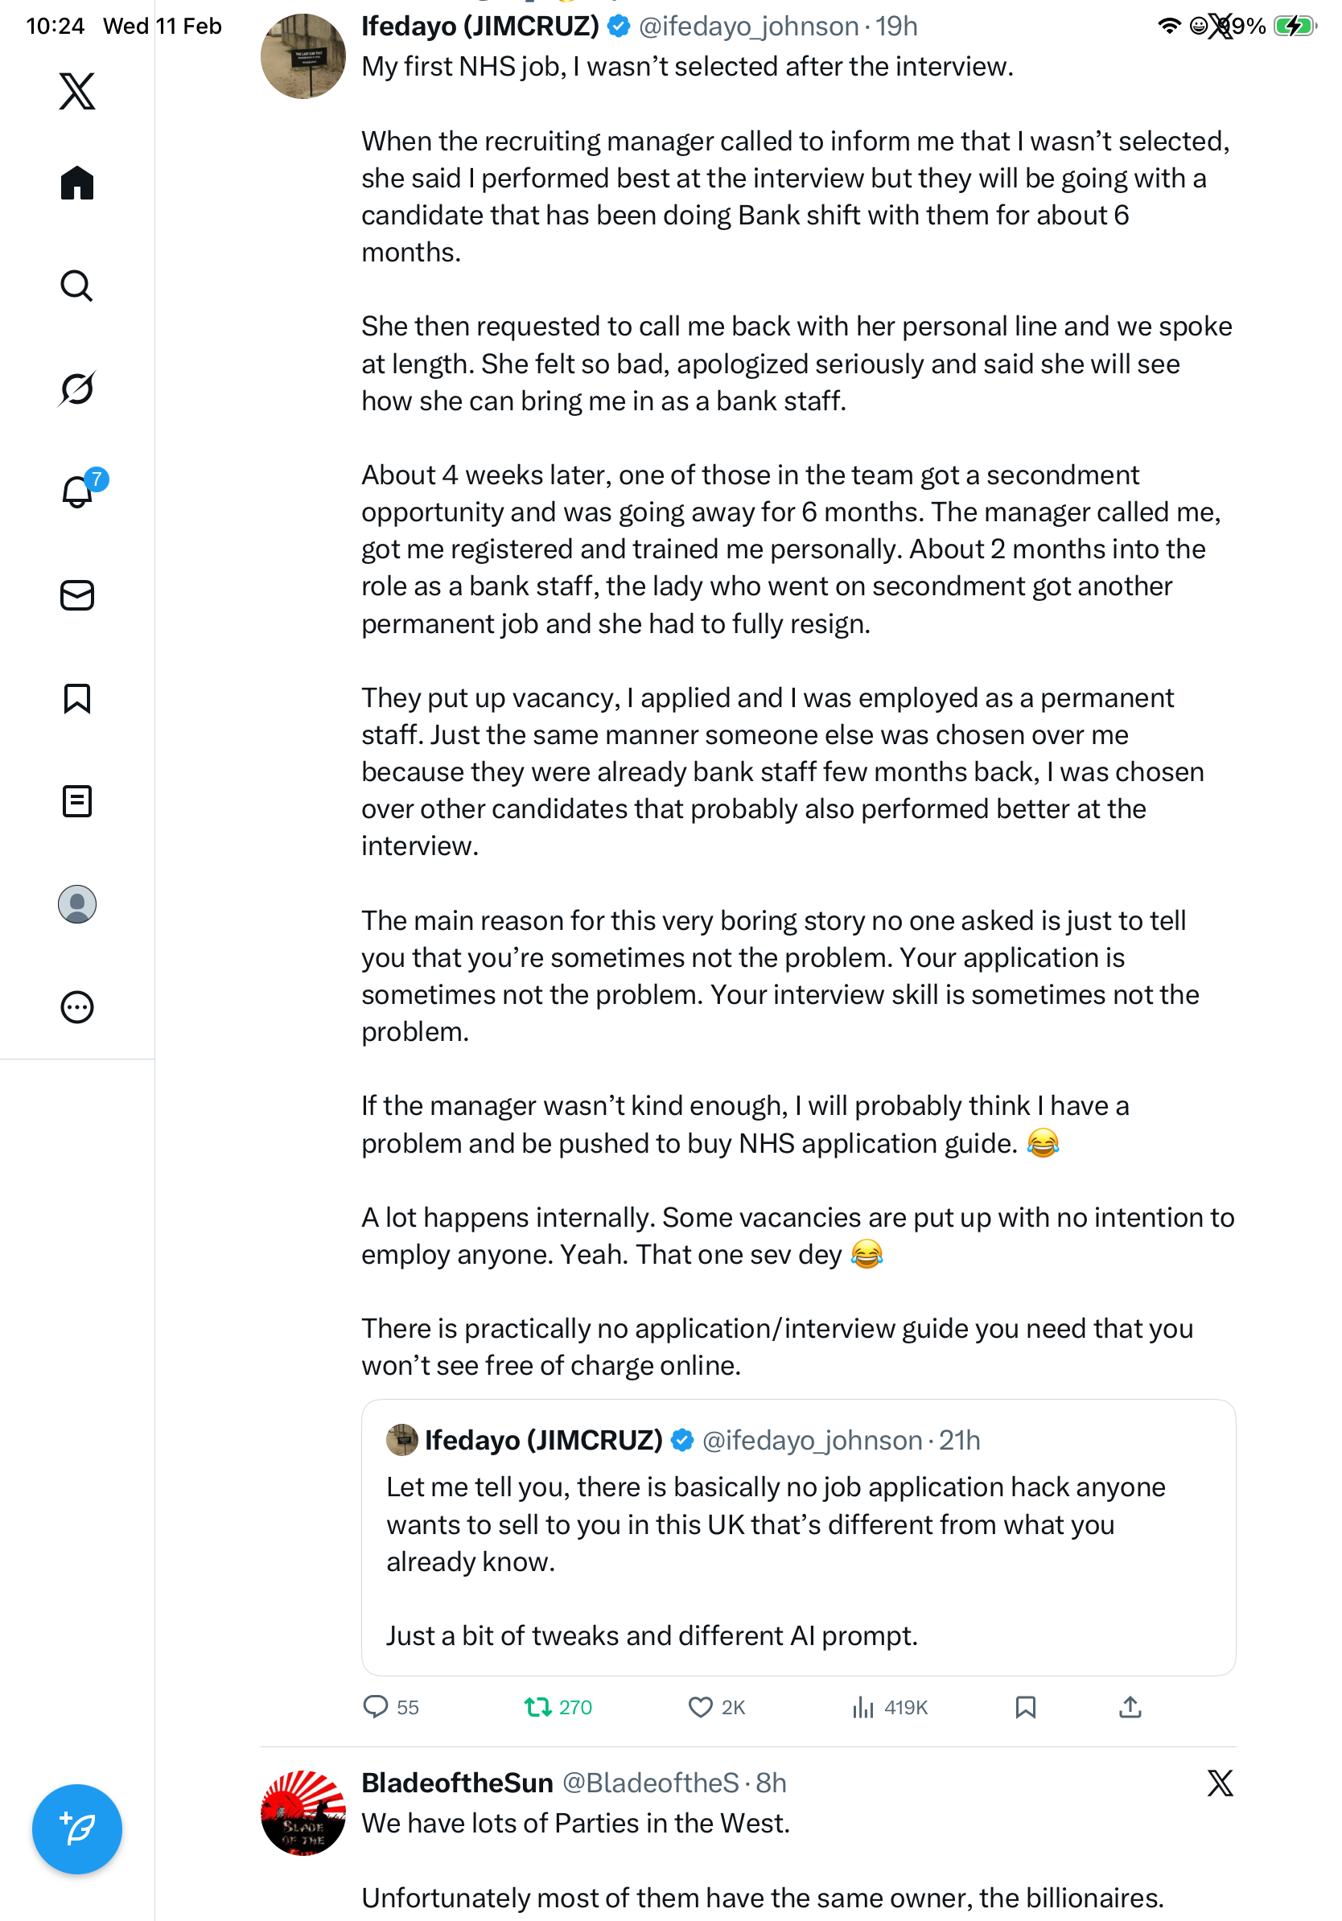Open Grok from the sidebar
The width and height of the screenshot is (1342, 1921).
(77, 389)
